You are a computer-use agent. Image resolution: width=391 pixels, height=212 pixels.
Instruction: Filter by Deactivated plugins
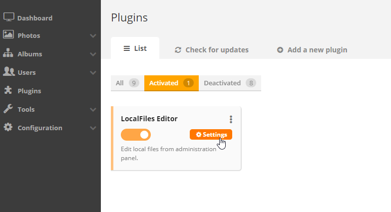point(229,83)
